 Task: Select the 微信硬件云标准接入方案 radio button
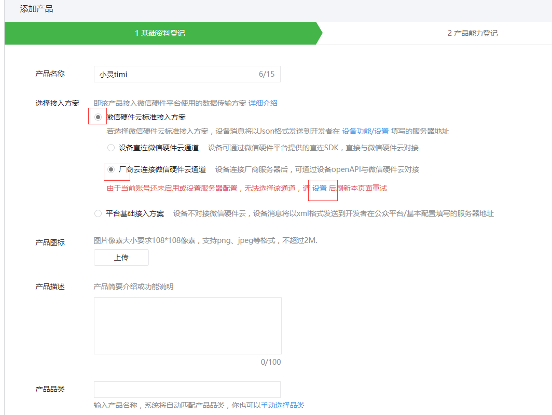tap(97, 117)
